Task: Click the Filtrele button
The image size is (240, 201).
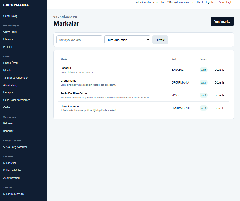Action: [x=160, y=40]
